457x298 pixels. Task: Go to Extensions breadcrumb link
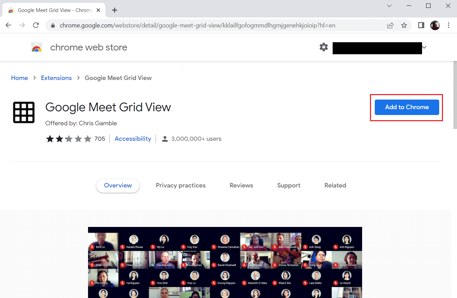pos(57,78)
